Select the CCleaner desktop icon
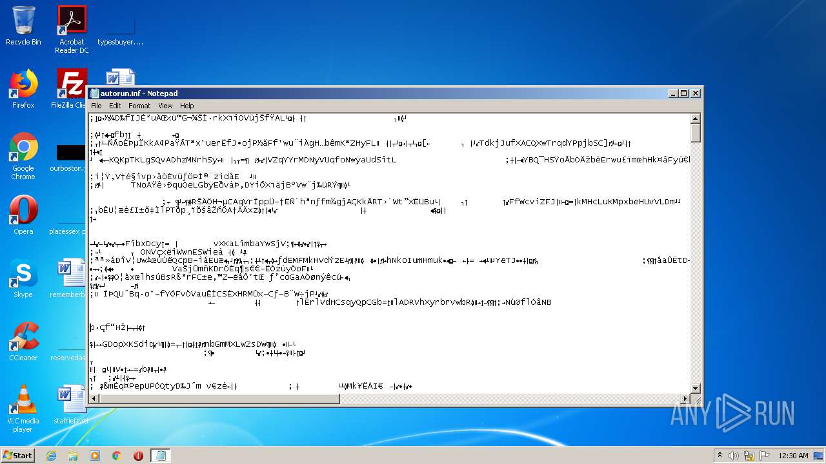Viewport: 826px width, 464px height. [23, 342]
